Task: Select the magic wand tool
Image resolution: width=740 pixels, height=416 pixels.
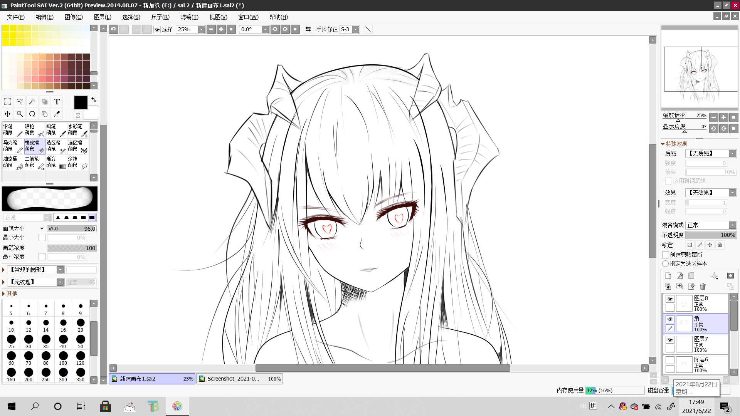Action: tap(32, 102)
